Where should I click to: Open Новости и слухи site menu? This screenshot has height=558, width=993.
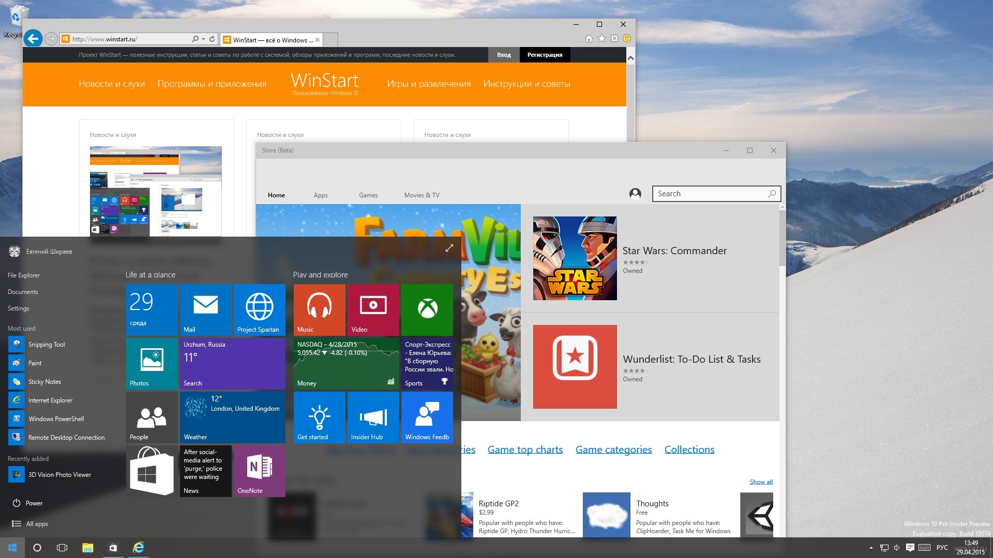click(x=112, y=84)
